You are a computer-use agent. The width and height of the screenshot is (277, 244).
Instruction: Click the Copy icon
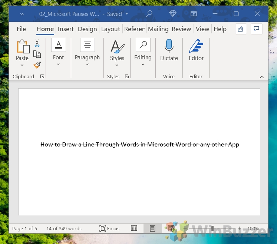(x=37, y=54)
